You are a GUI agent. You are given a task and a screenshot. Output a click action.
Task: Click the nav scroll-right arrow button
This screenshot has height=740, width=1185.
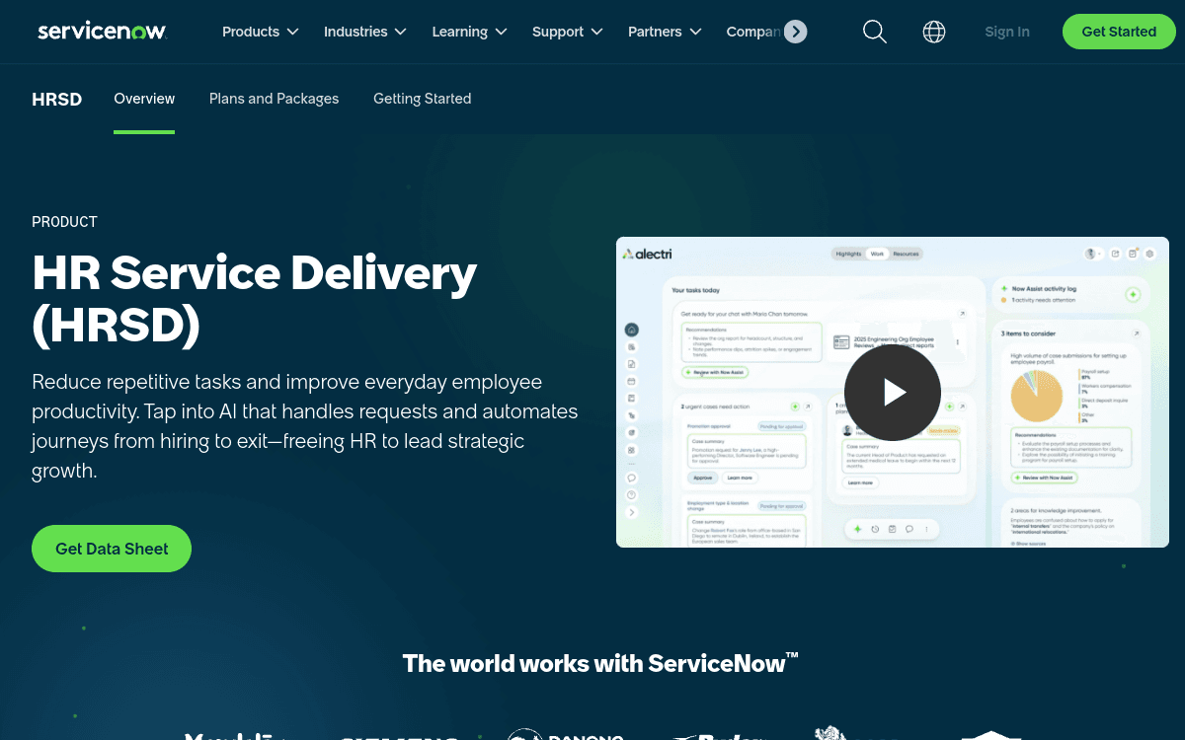(796, 32)
